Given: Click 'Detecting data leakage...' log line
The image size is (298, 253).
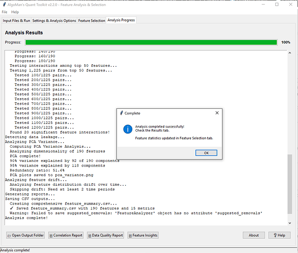Looking at the screenshot, I should 34,137.
